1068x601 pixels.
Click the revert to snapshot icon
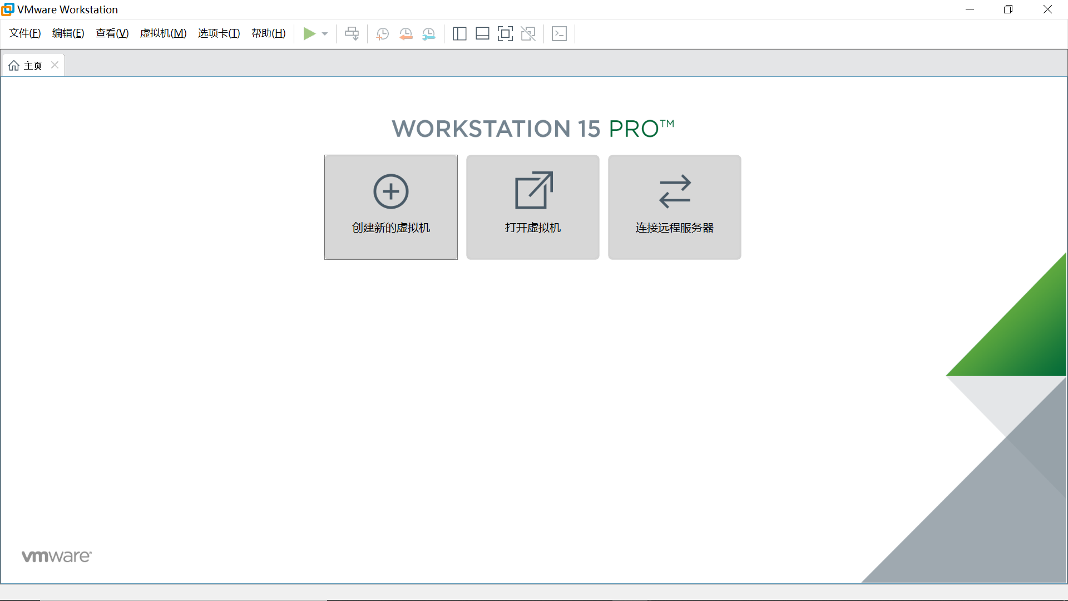[x=406, y=34]
